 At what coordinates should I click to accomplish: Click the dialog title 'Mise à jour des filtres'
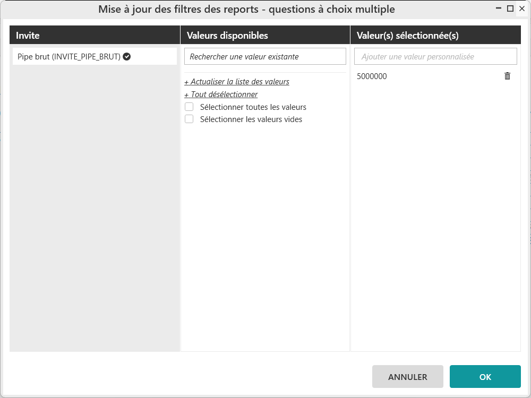[246, 9]
